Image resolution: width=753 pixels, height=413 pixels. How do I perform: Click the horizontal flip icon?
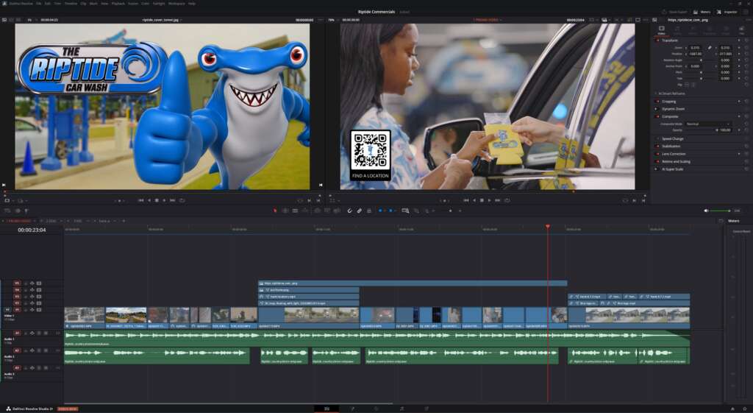(686, 85)
